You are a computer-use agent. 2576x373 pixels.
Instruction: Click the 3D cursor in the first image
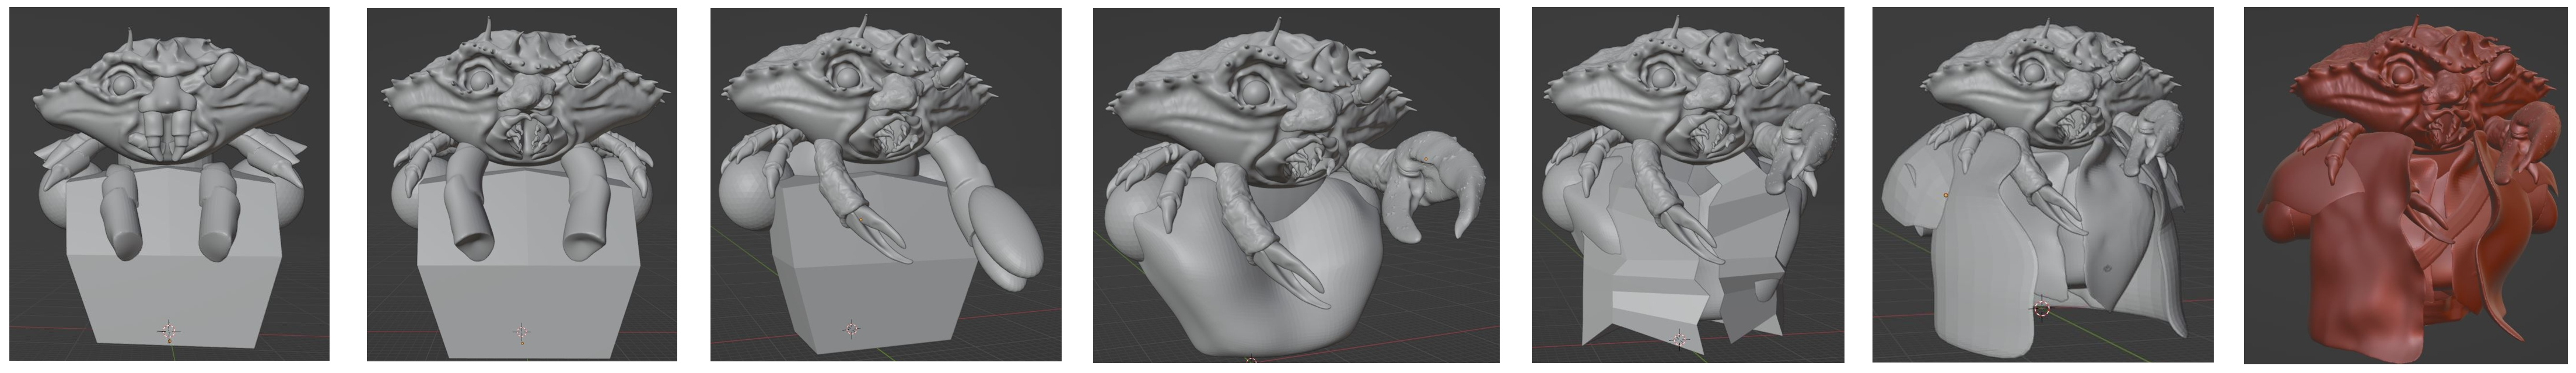pos(170,331)
